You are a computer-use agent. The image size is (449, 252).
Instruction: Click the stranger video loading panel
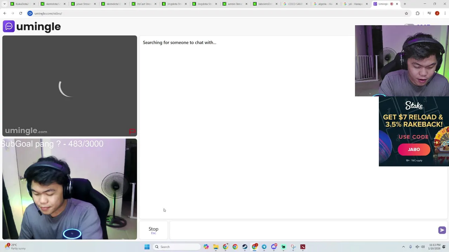(x=69, y=86)
